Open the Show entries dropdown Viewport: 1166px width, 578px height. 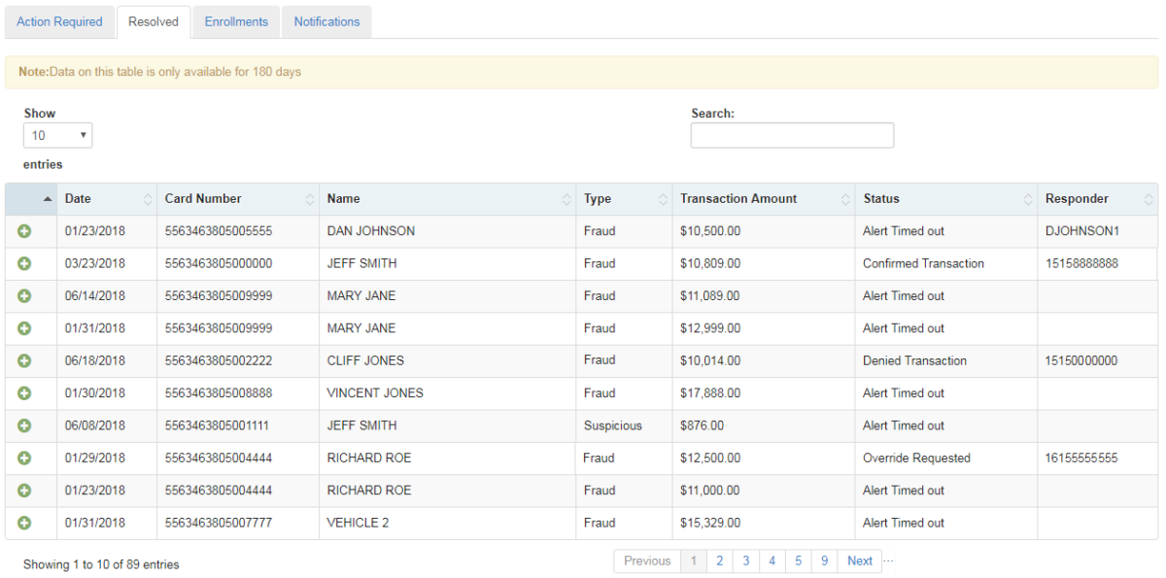[57, 136]
